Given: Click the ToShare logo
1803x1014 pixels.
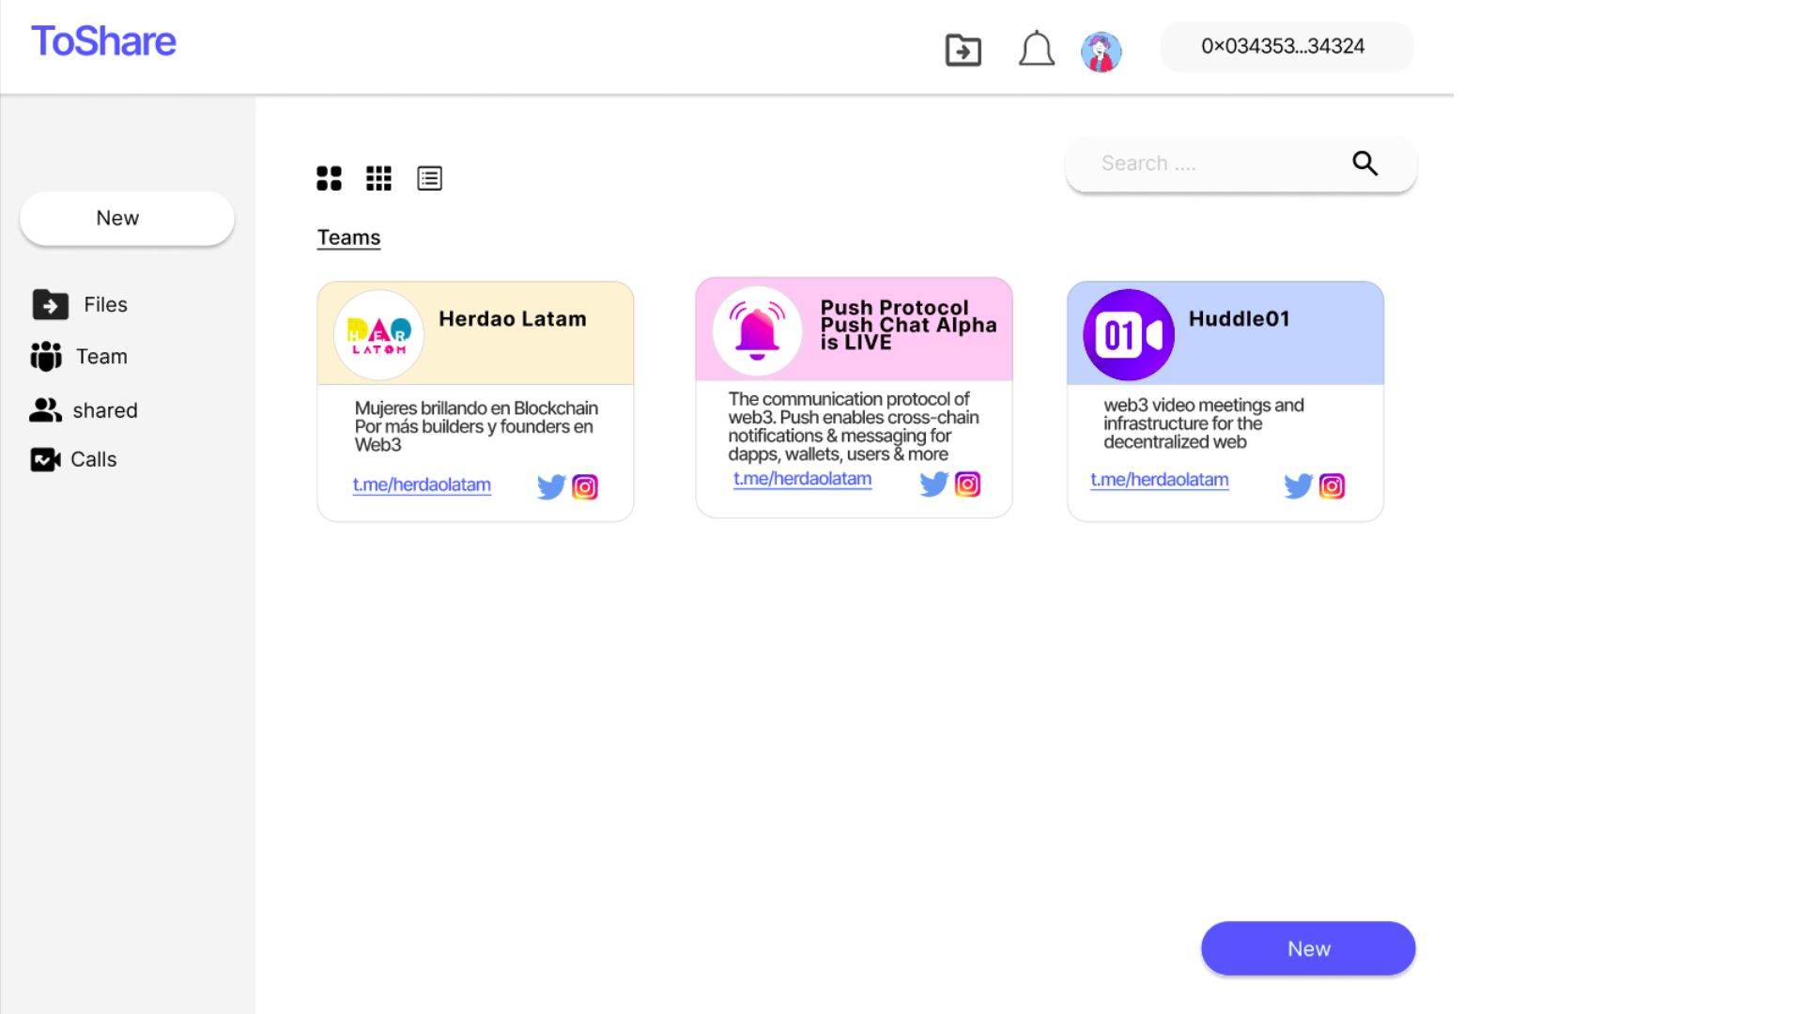Looking at the screenshot, I should pyautogui.click(x=103, y=41).
